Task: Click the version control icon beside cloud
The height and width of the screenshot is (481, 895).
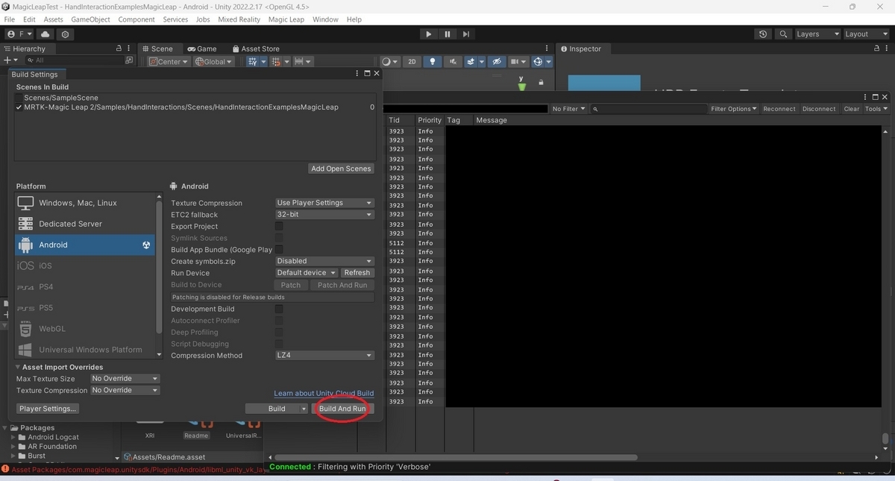Action: pos(66,34)
